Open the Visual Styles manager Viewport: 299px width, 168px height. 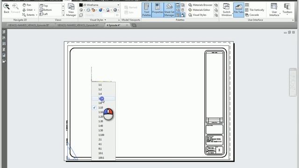click(197, 15)
